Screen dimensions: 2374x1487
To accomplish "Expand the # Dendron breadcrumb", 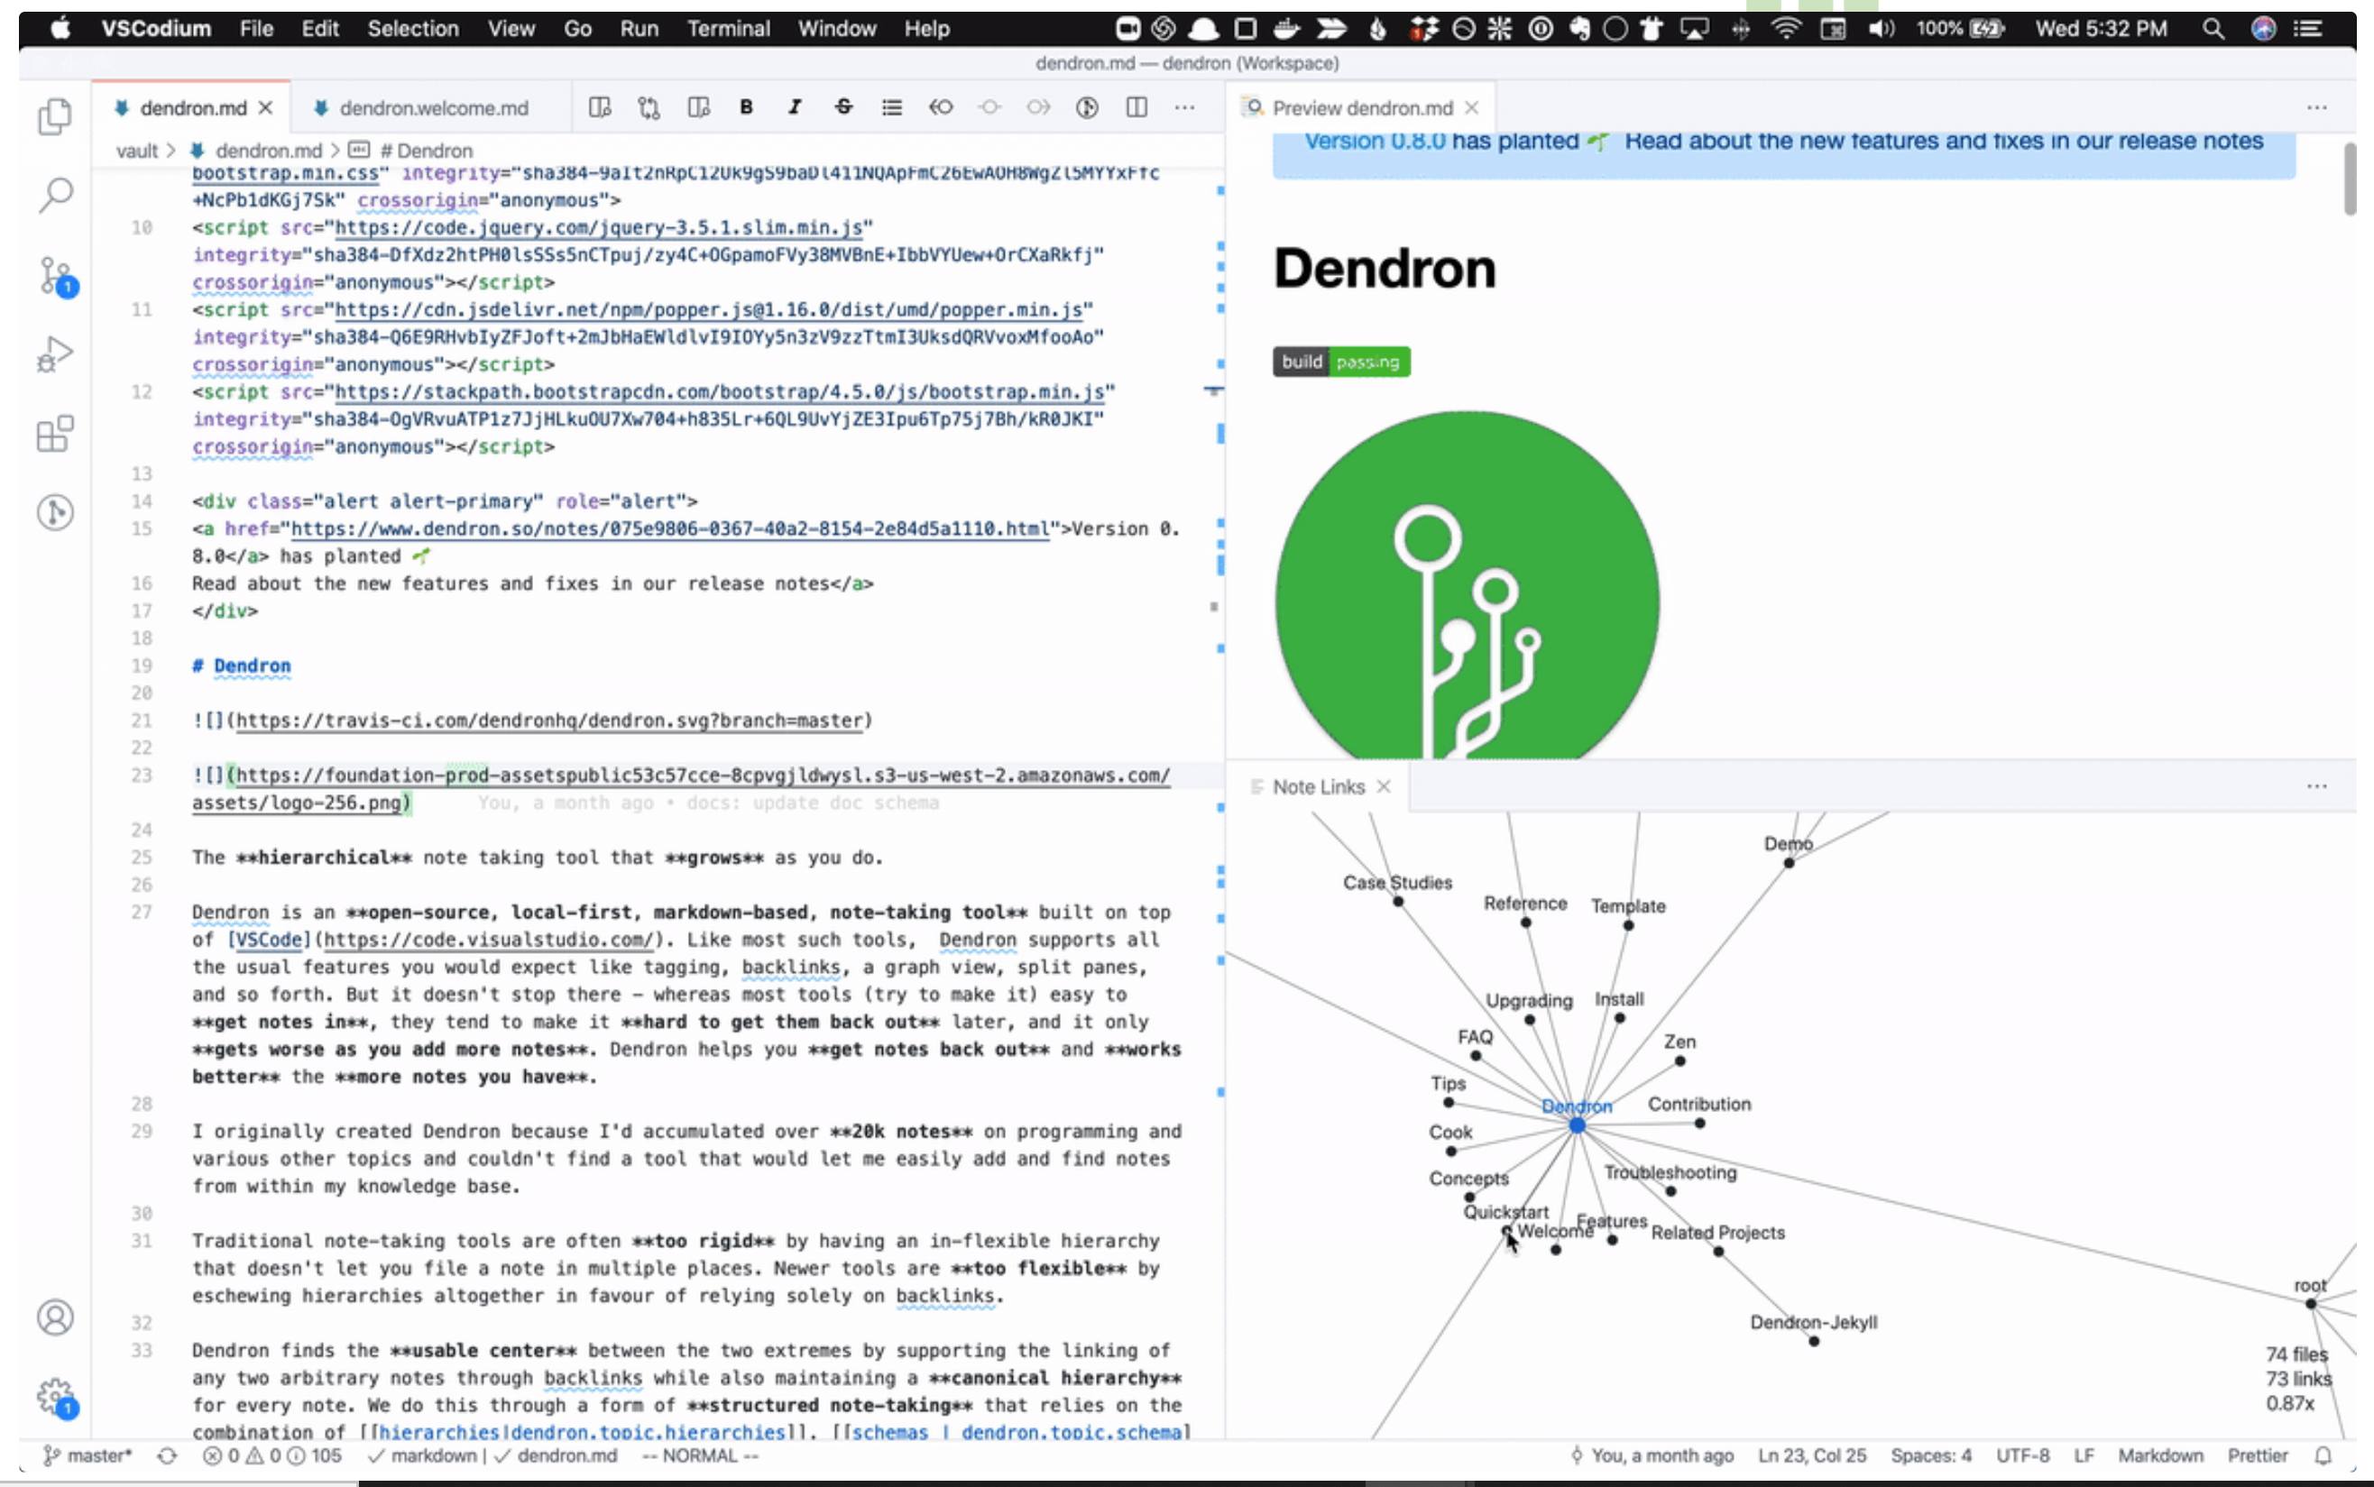I will coord(426,151).
